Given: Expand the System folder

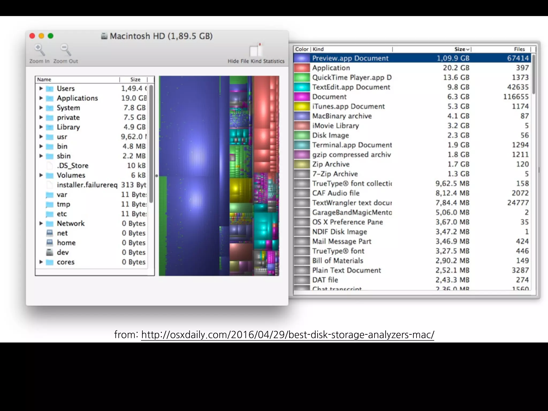Looking at the screenshot, I should (x=41, y=108).
